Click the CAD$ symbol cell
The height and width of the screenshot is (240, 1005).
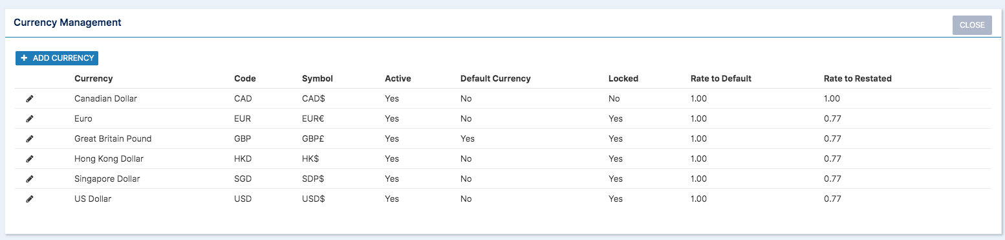coord(314,98)
